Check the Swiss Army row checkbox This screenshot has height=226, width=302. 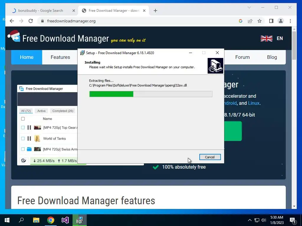click(23, 149)
